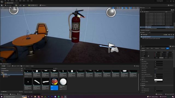This screenshot has width=175, height=98.
Task: Open Content Browser Settings
Action: point(136,66)
